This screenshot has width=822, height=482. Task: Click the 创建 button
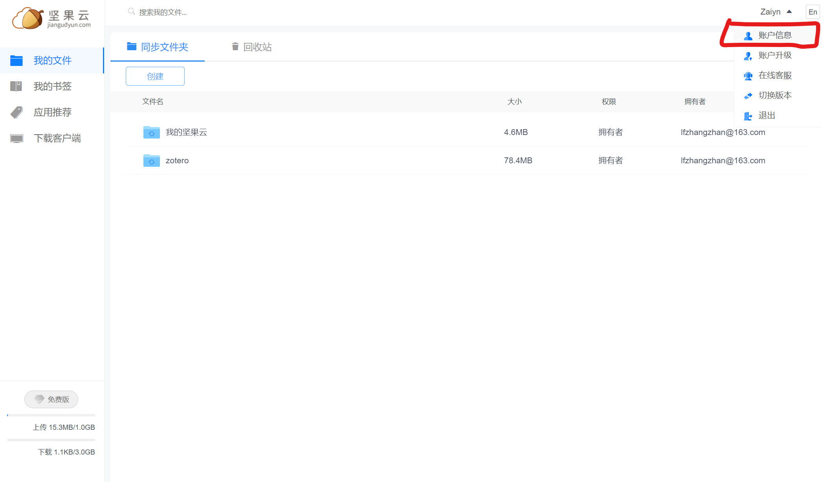pyautogui.click(x=155, y=76)
